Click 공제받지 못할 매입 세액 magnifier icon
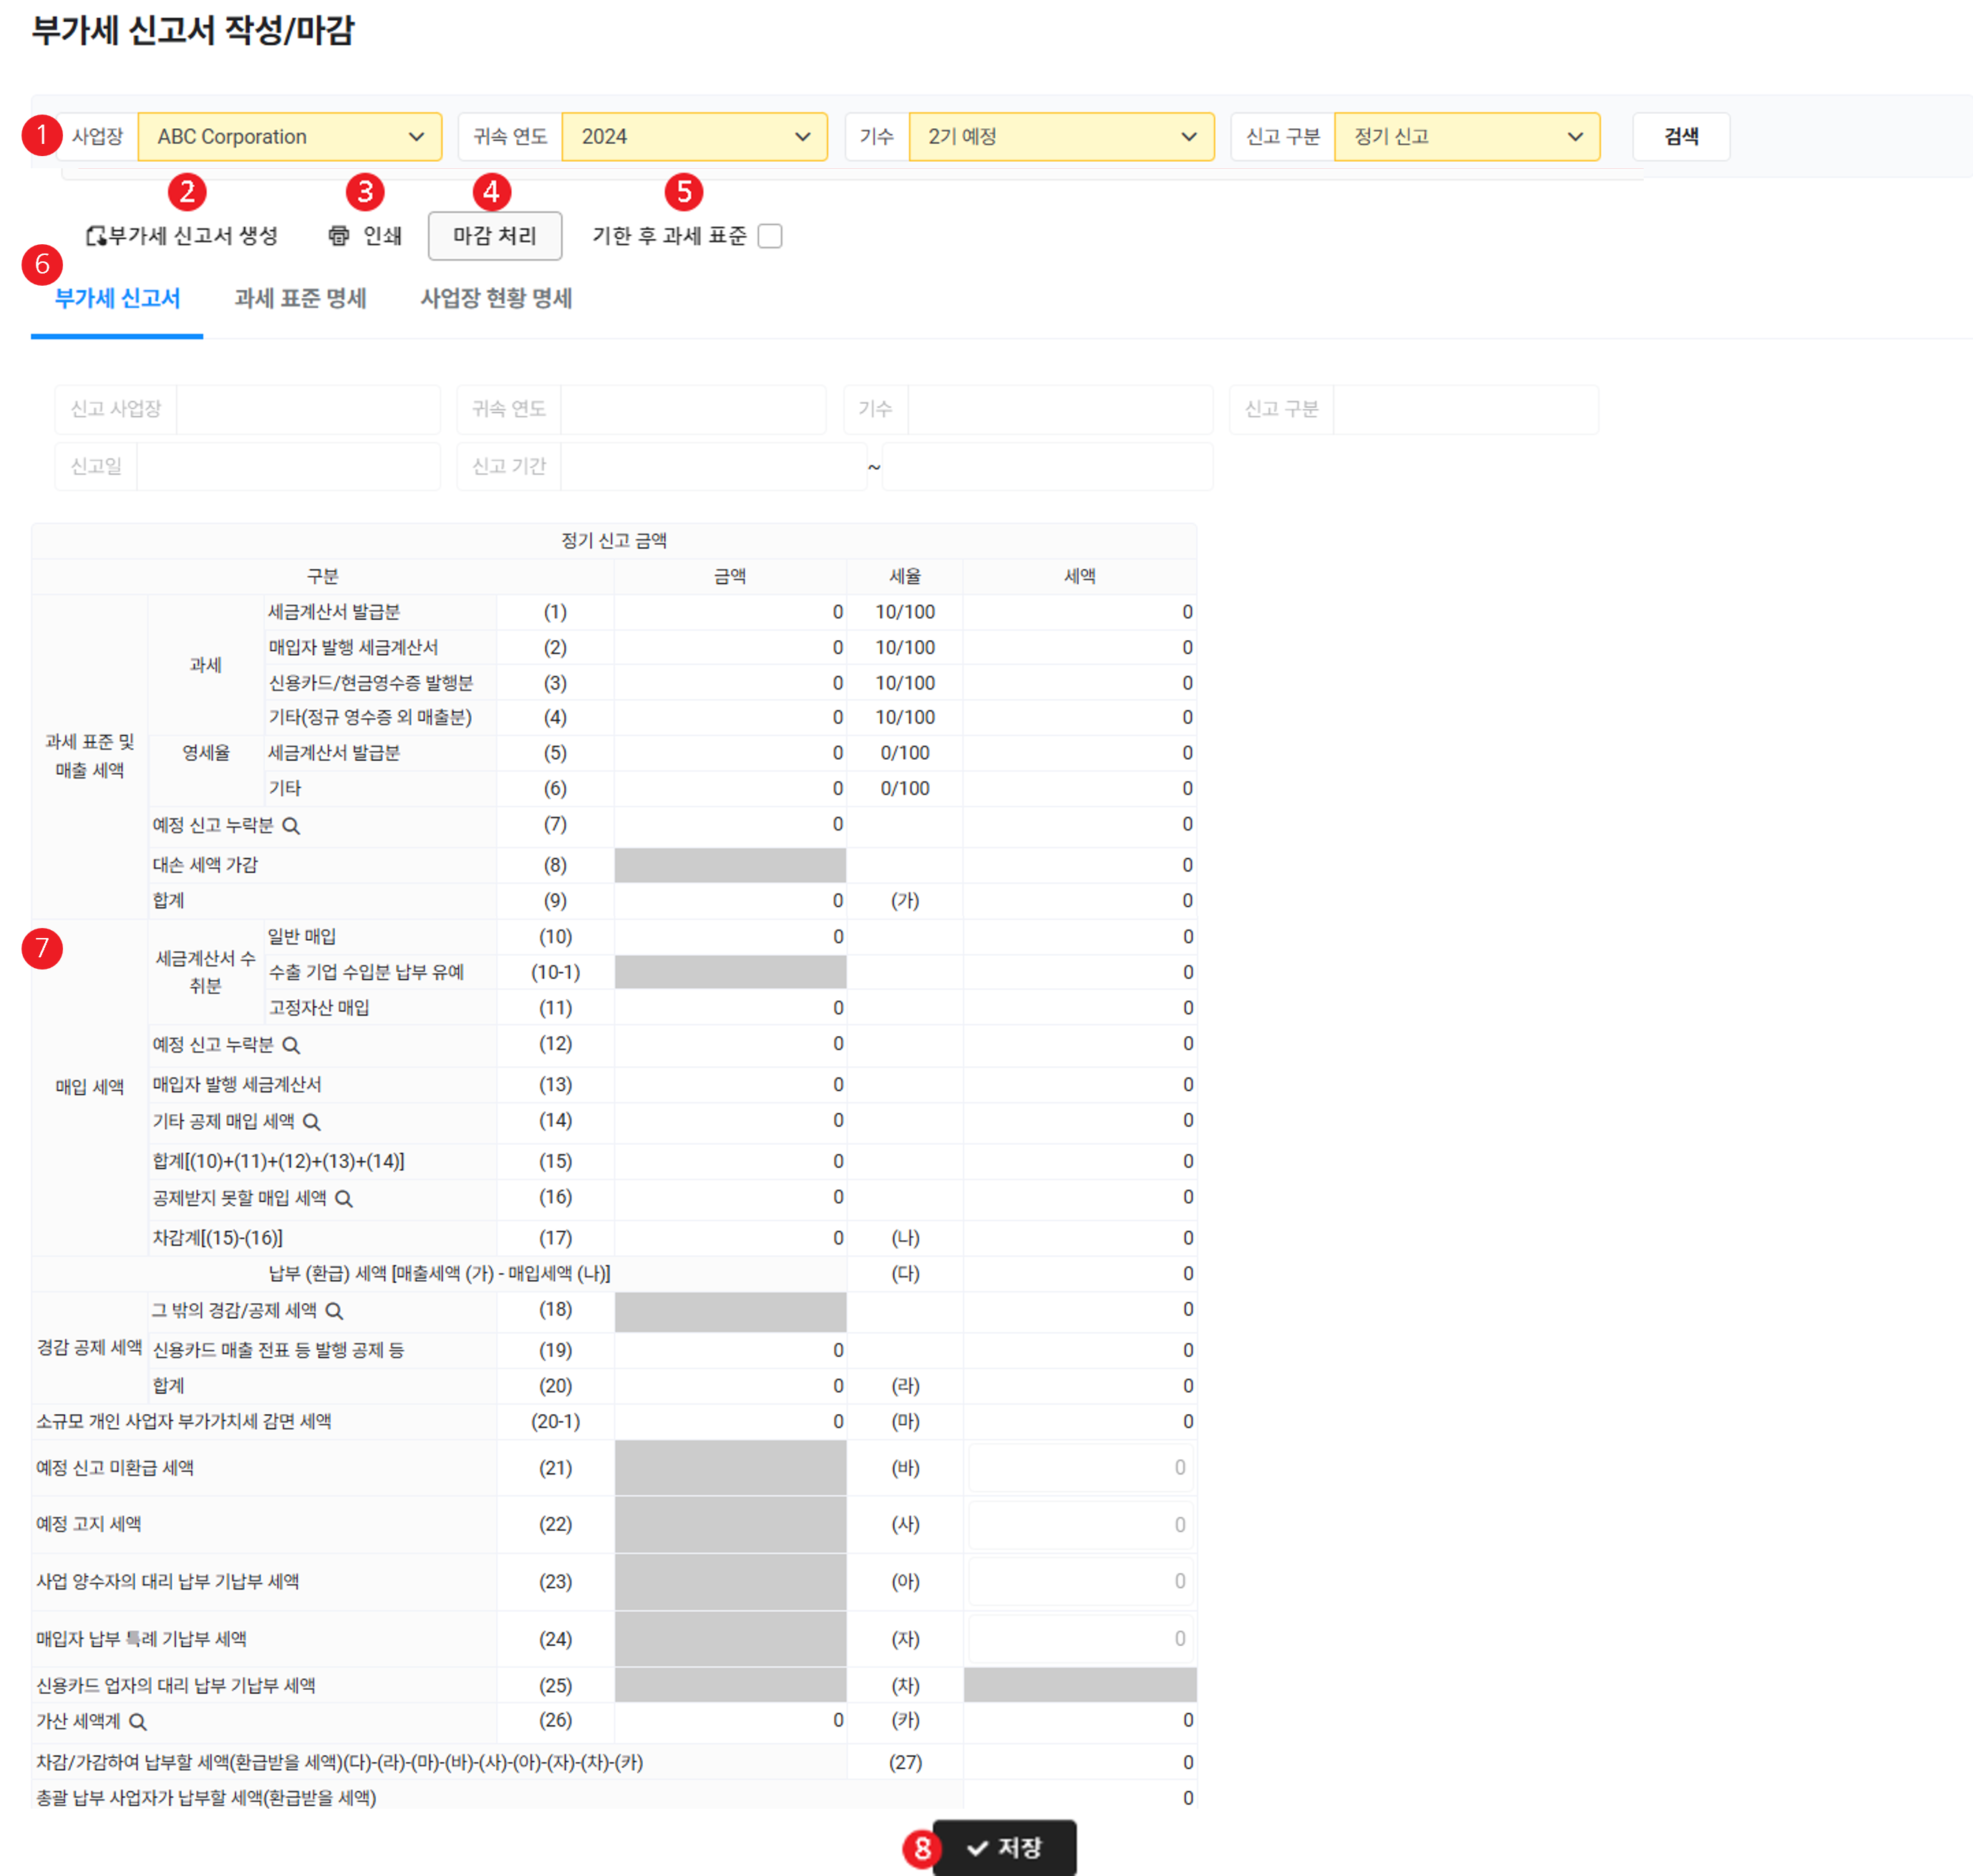This screenshot has width=1973, height=1876. (x=344, y=1199)
